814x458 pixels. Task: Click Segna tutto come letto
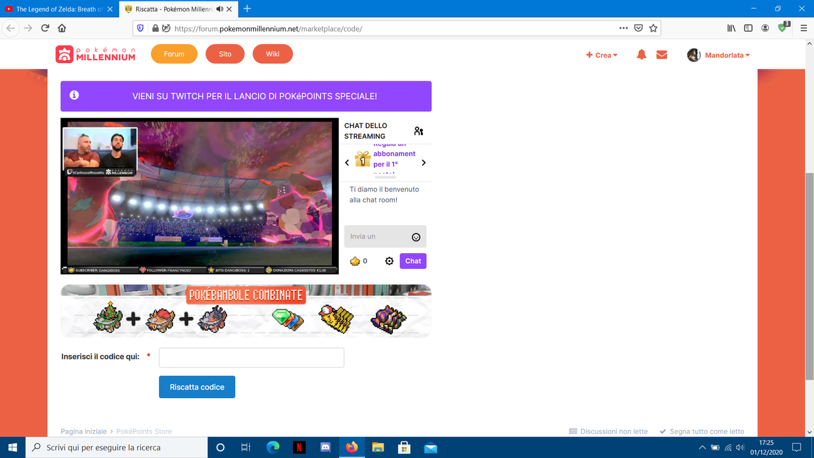coord(702,431)
